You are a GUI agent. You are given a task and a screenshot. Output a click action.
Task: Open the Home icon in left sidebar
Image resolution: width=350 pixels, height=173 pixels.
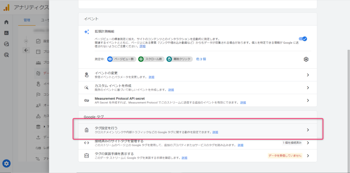coord(6,22)
